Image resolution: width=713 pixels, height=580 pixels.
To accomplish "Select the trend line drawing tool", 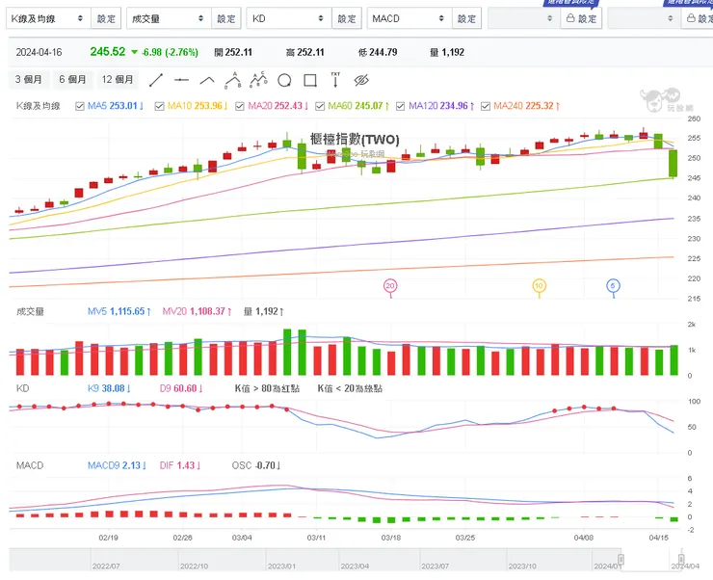I will pos(156,80).
